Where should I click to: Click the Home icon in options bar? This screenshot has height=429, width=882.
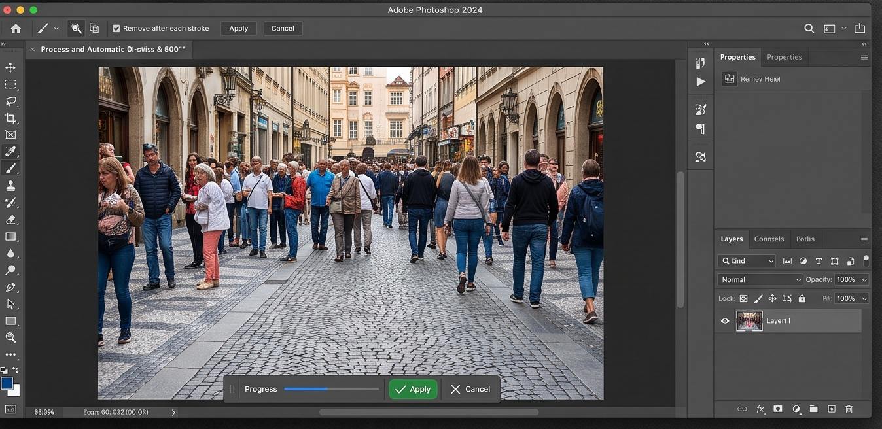pos(16,28)
